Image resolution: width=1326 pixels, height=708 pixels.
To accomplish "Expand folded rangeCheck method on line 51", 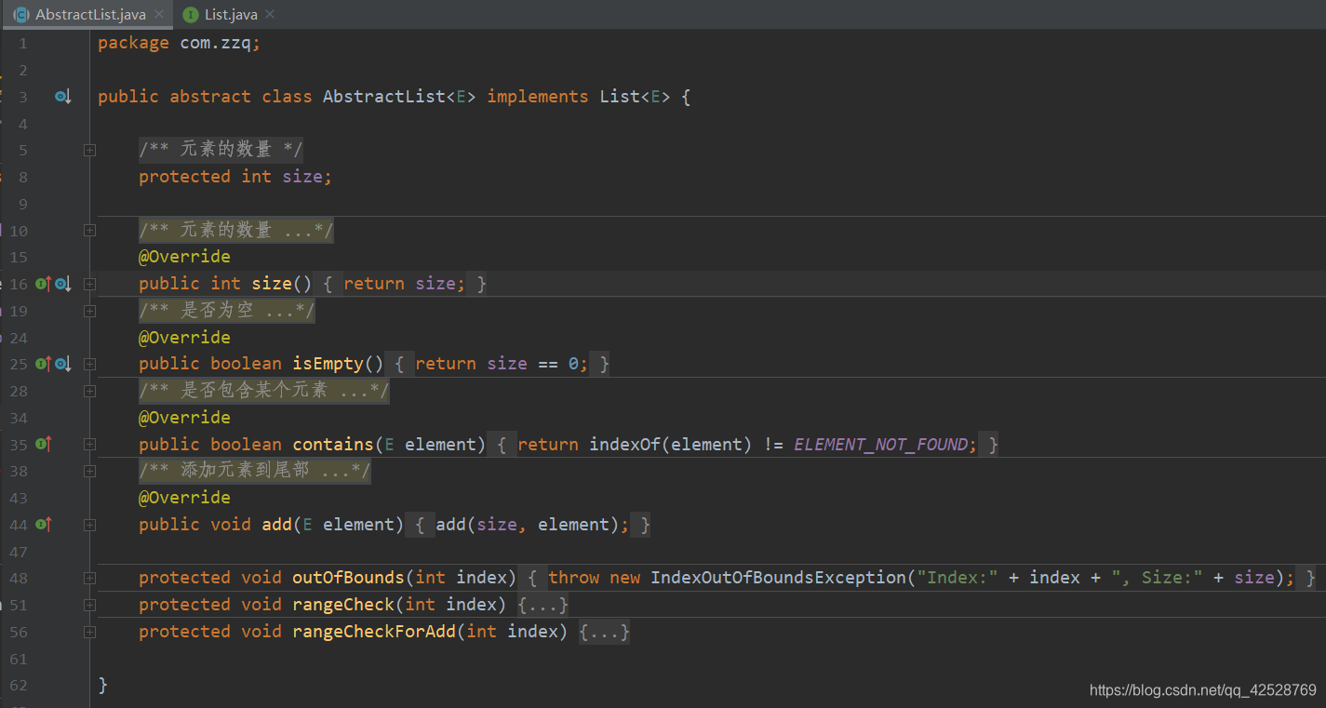I will point(89,605).
